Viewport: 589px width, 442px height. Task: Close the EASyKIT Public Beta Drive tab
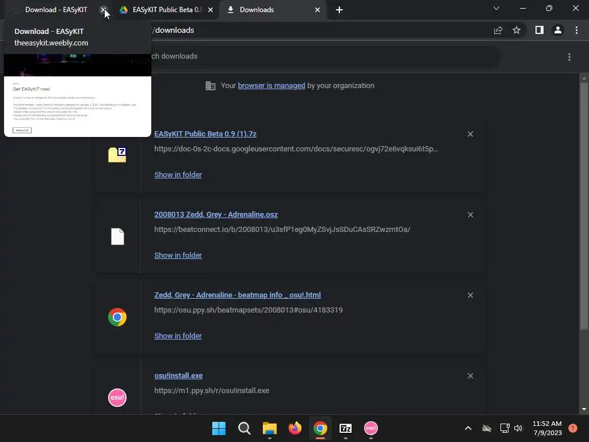click(211, 10)
